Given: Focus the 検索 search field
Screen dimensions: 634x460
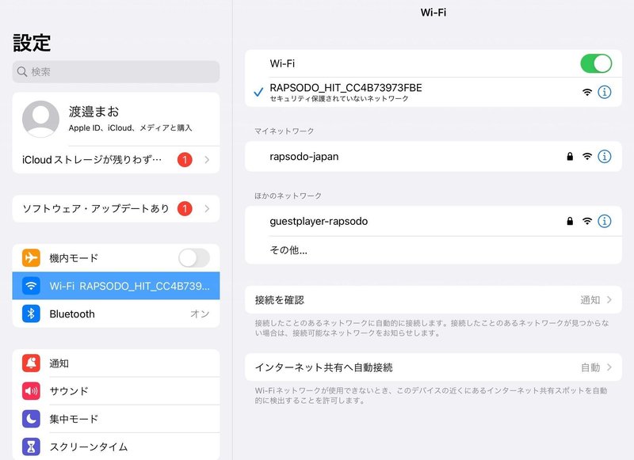Looking at the screenshot, I should (116, 71).
